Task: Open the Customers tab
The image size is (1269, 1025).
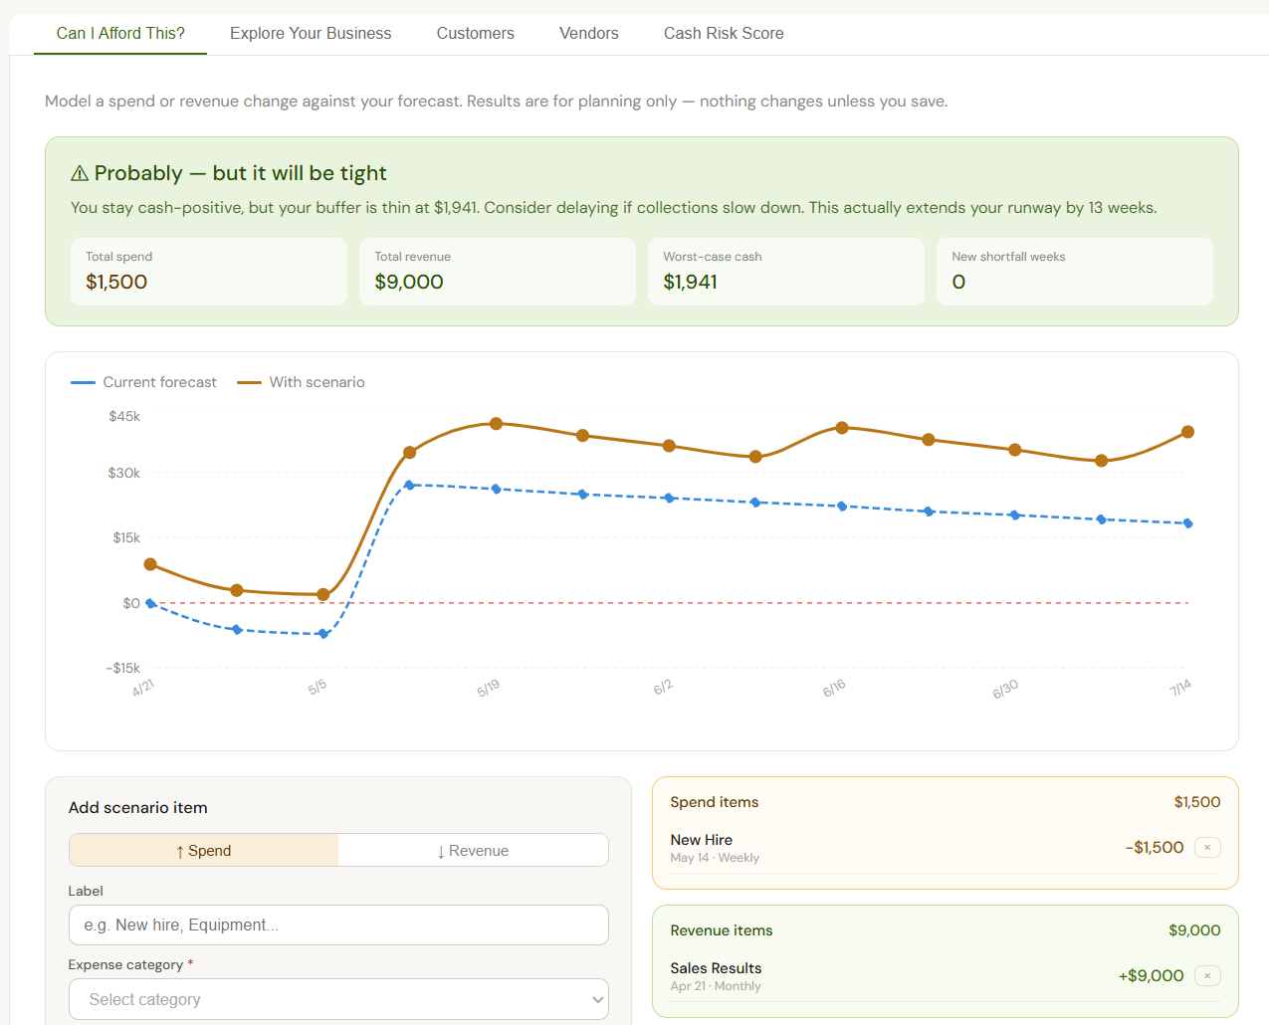Action: (x=476, y=34)
